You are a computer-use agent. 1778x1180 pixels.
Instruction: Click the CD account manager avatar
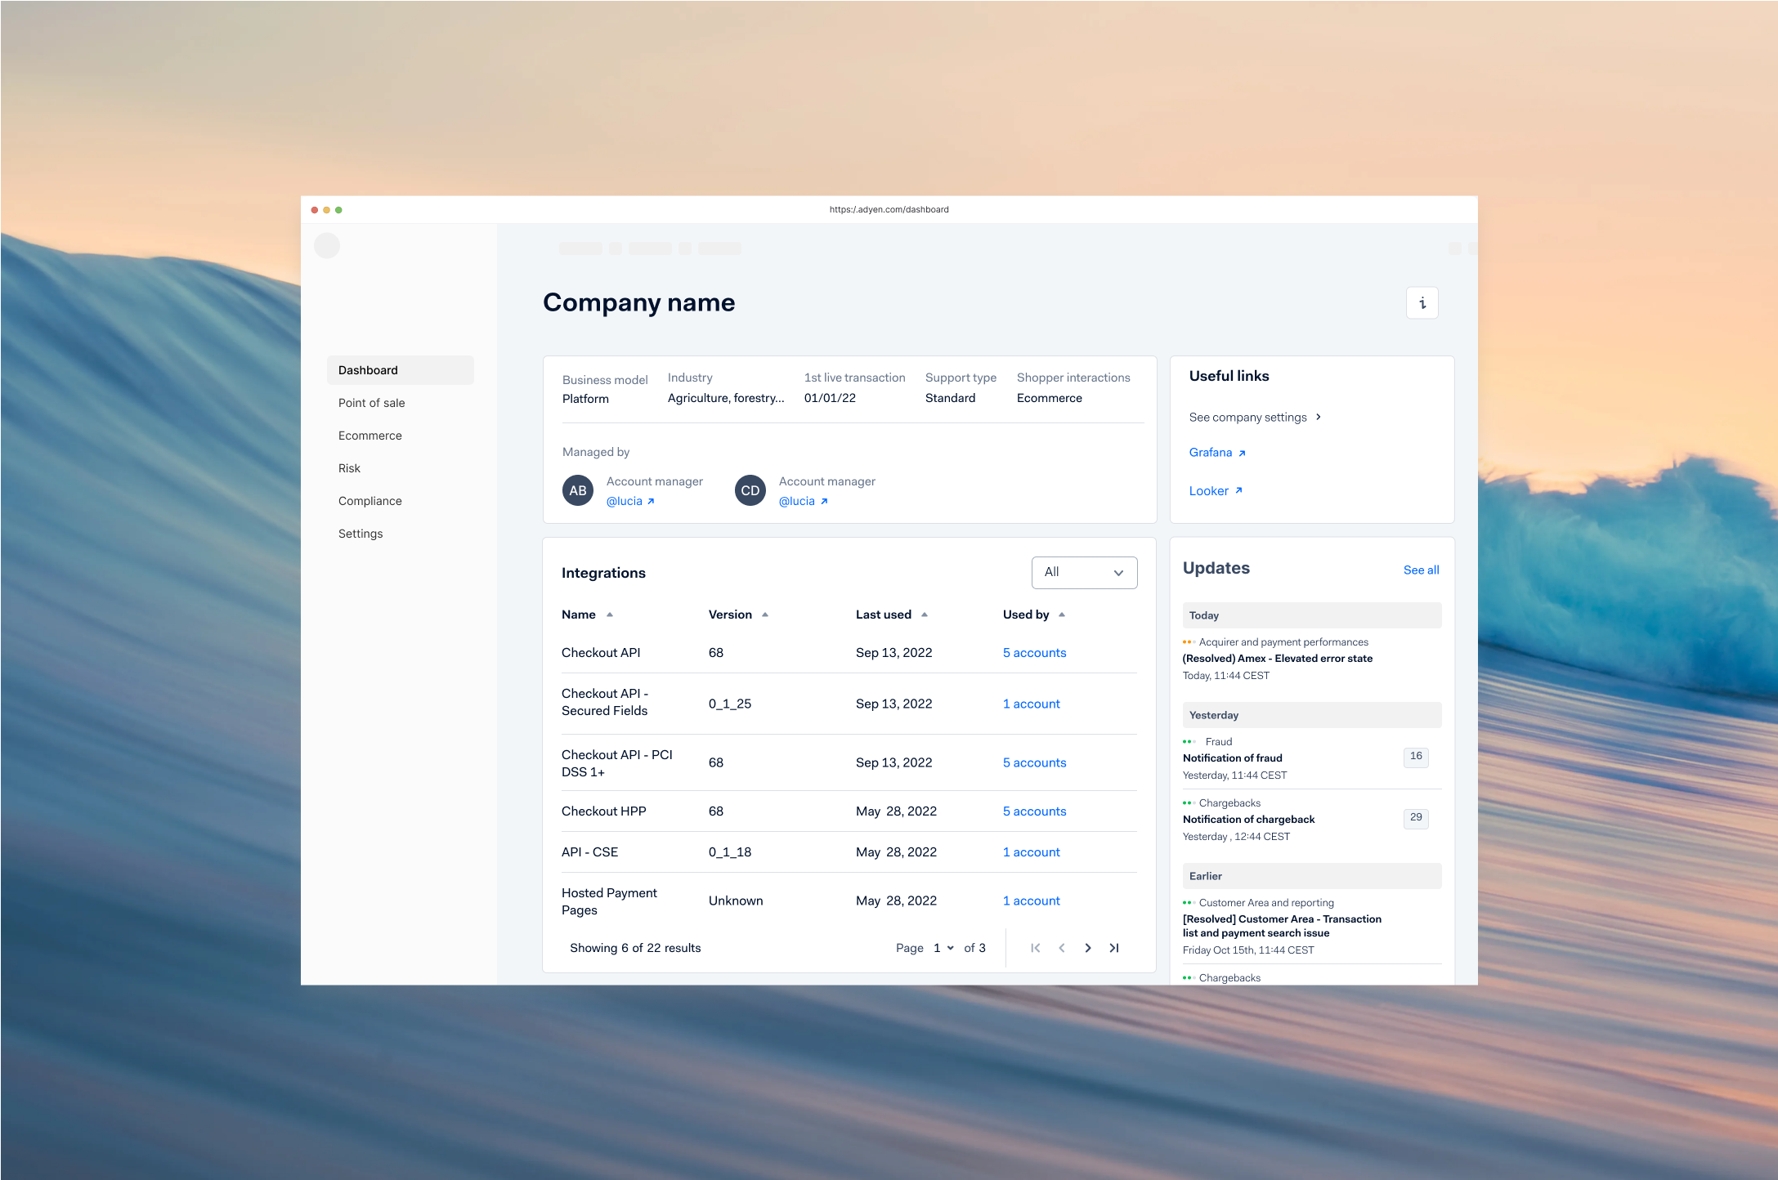(750, 491)
